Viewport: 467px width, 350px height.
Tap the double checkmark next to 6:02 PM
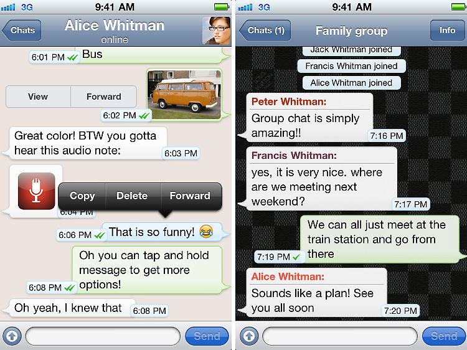[144, 116]
